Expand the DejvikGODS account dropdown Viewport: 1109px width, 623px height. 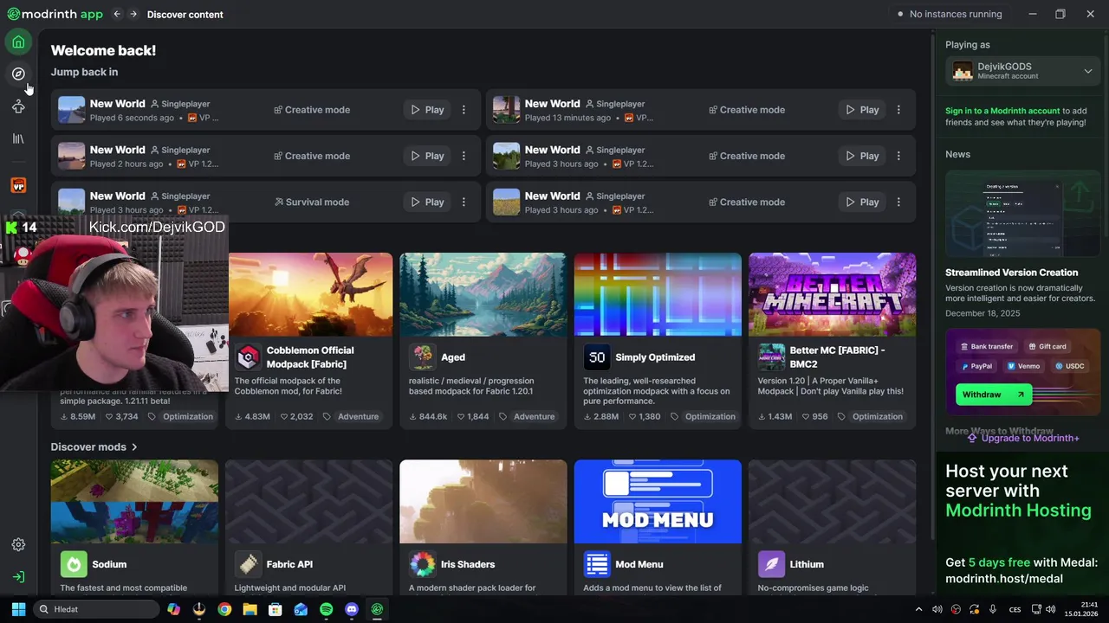click(x=1088, y=71)
